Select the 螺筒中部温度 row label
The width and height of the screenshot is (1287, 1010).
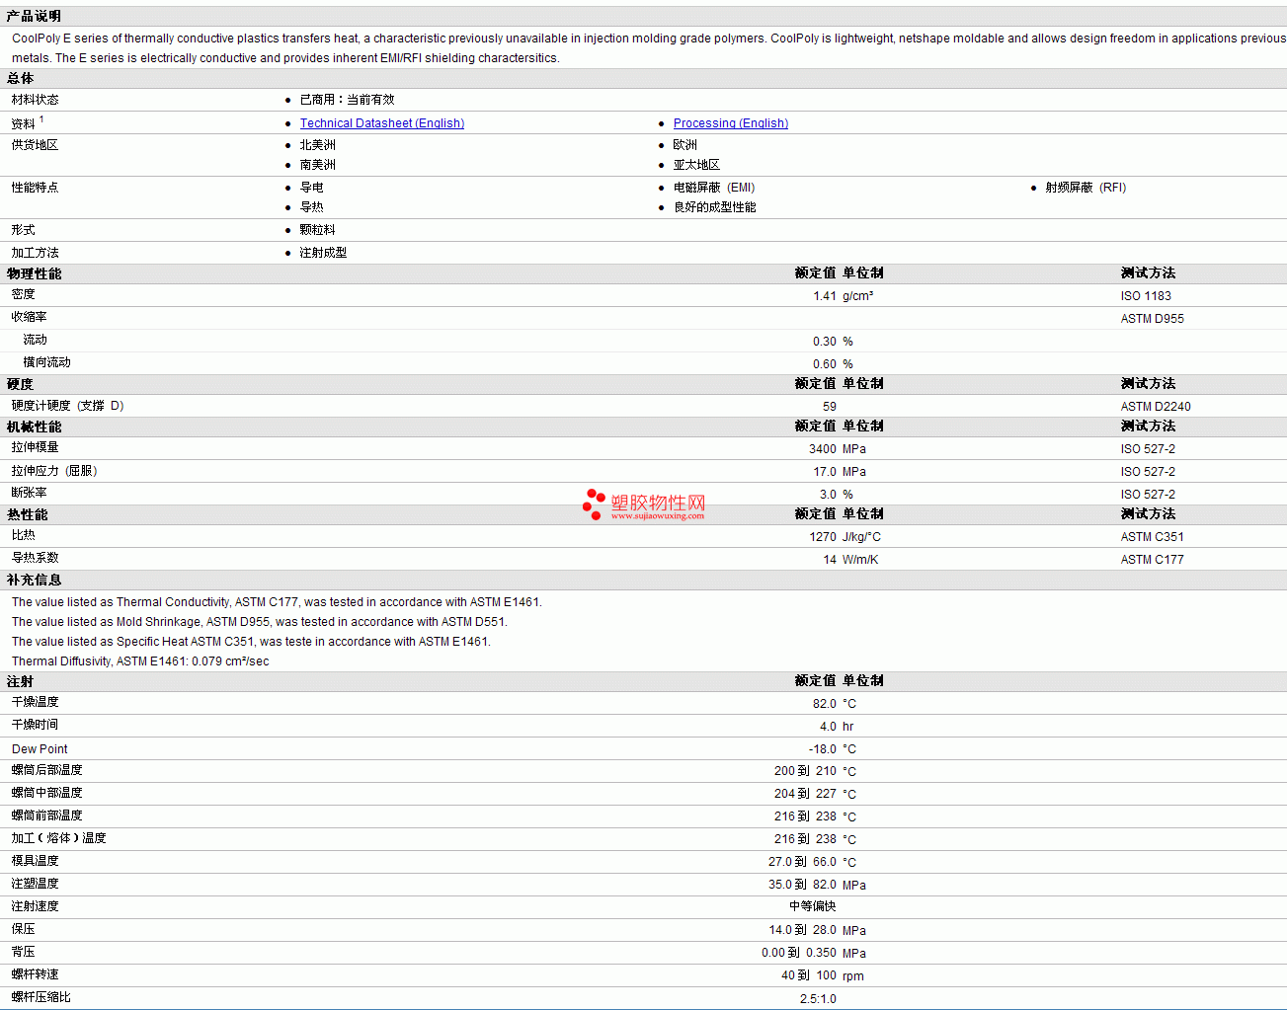(x=46, y=793)
